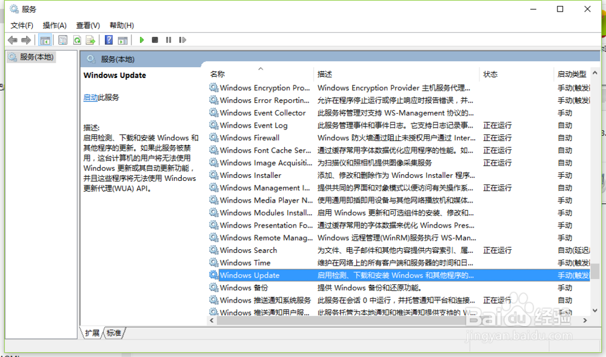This screenshot has height=357, width=606.
Task: Click gear icon of Windows Firewall
Action: point(213,137)
